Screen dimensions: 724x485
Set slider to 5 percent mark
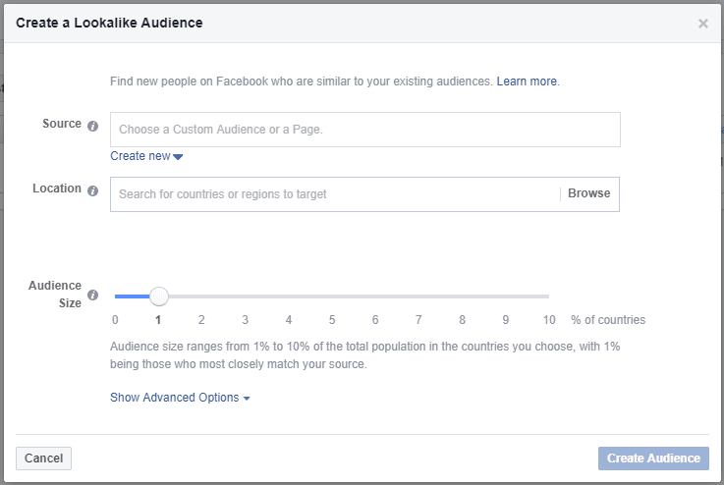coord(332,296)
